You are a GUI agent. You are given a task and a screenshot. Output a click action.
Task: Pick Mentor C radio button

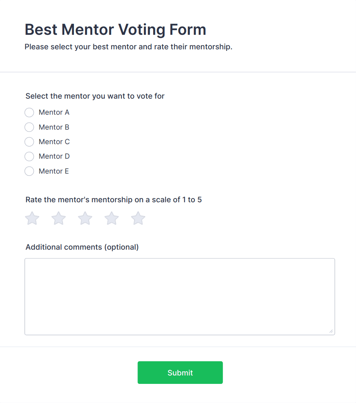(29, 142)
